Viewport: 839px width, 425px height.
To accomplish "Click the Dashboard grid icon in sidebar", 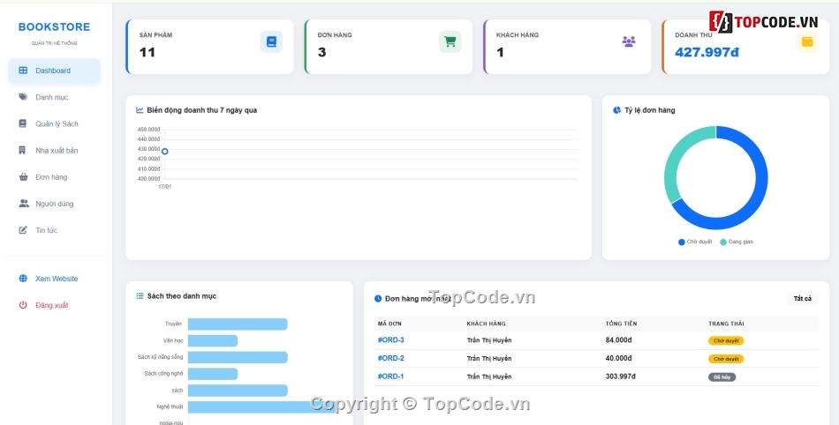I will pos(23,71).
